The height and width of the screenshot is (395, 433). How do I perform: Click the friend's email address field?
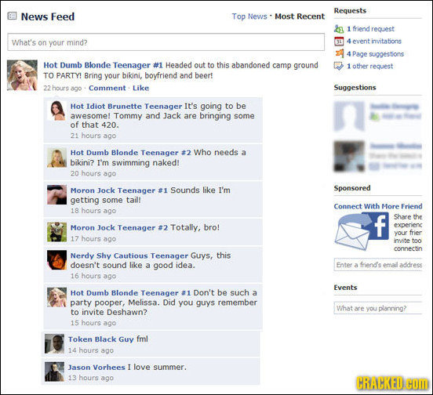378,265
